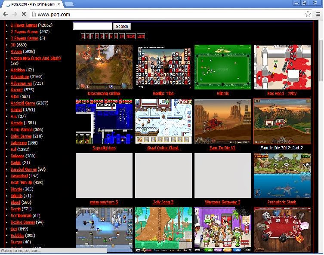The width and height of the screenshot is (324, 255).
Task: Open the Army Games category link
Action: point(22,129)
